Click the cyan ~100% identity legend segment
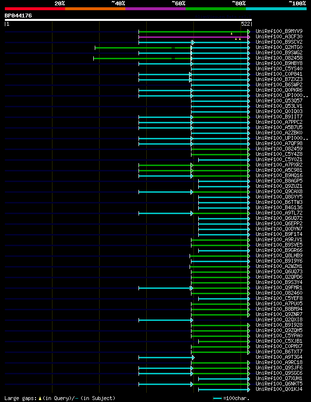Image resolution: width=311 pixels, height=402 pixels. pos(276,9)
